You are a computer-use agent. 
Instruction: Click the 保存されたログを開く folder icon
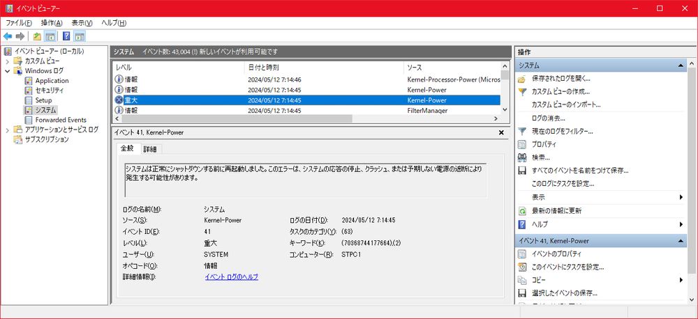[x=523, y=79]
